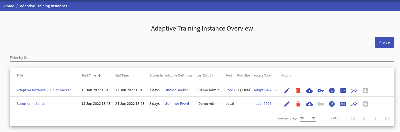Viewport: 400px width, 132px height.
Task: Click 123 icon in Summer Instance row
Action: tap(343, 104)
